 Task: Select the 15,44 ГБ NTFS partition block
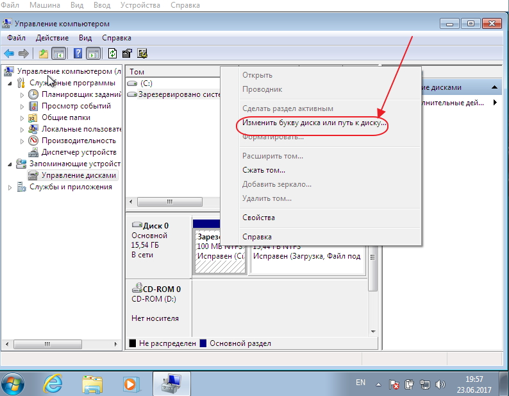(307, 259)
